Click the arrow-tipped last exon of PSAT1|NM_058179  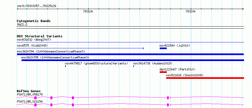tap(168, 98)
